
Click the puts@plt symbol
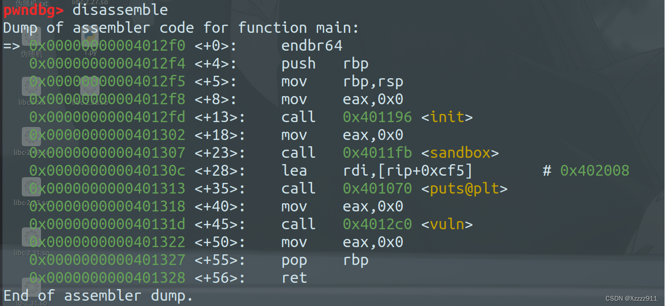point(464,189)
